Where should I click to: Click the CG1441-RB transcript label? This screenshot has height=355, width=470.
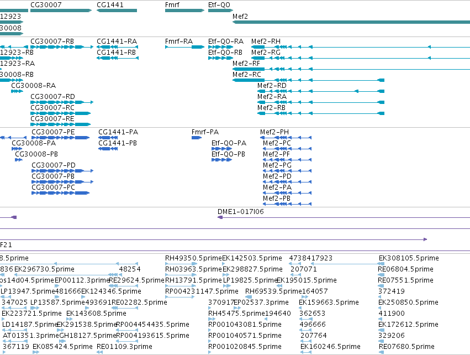(x=117, y=53)
